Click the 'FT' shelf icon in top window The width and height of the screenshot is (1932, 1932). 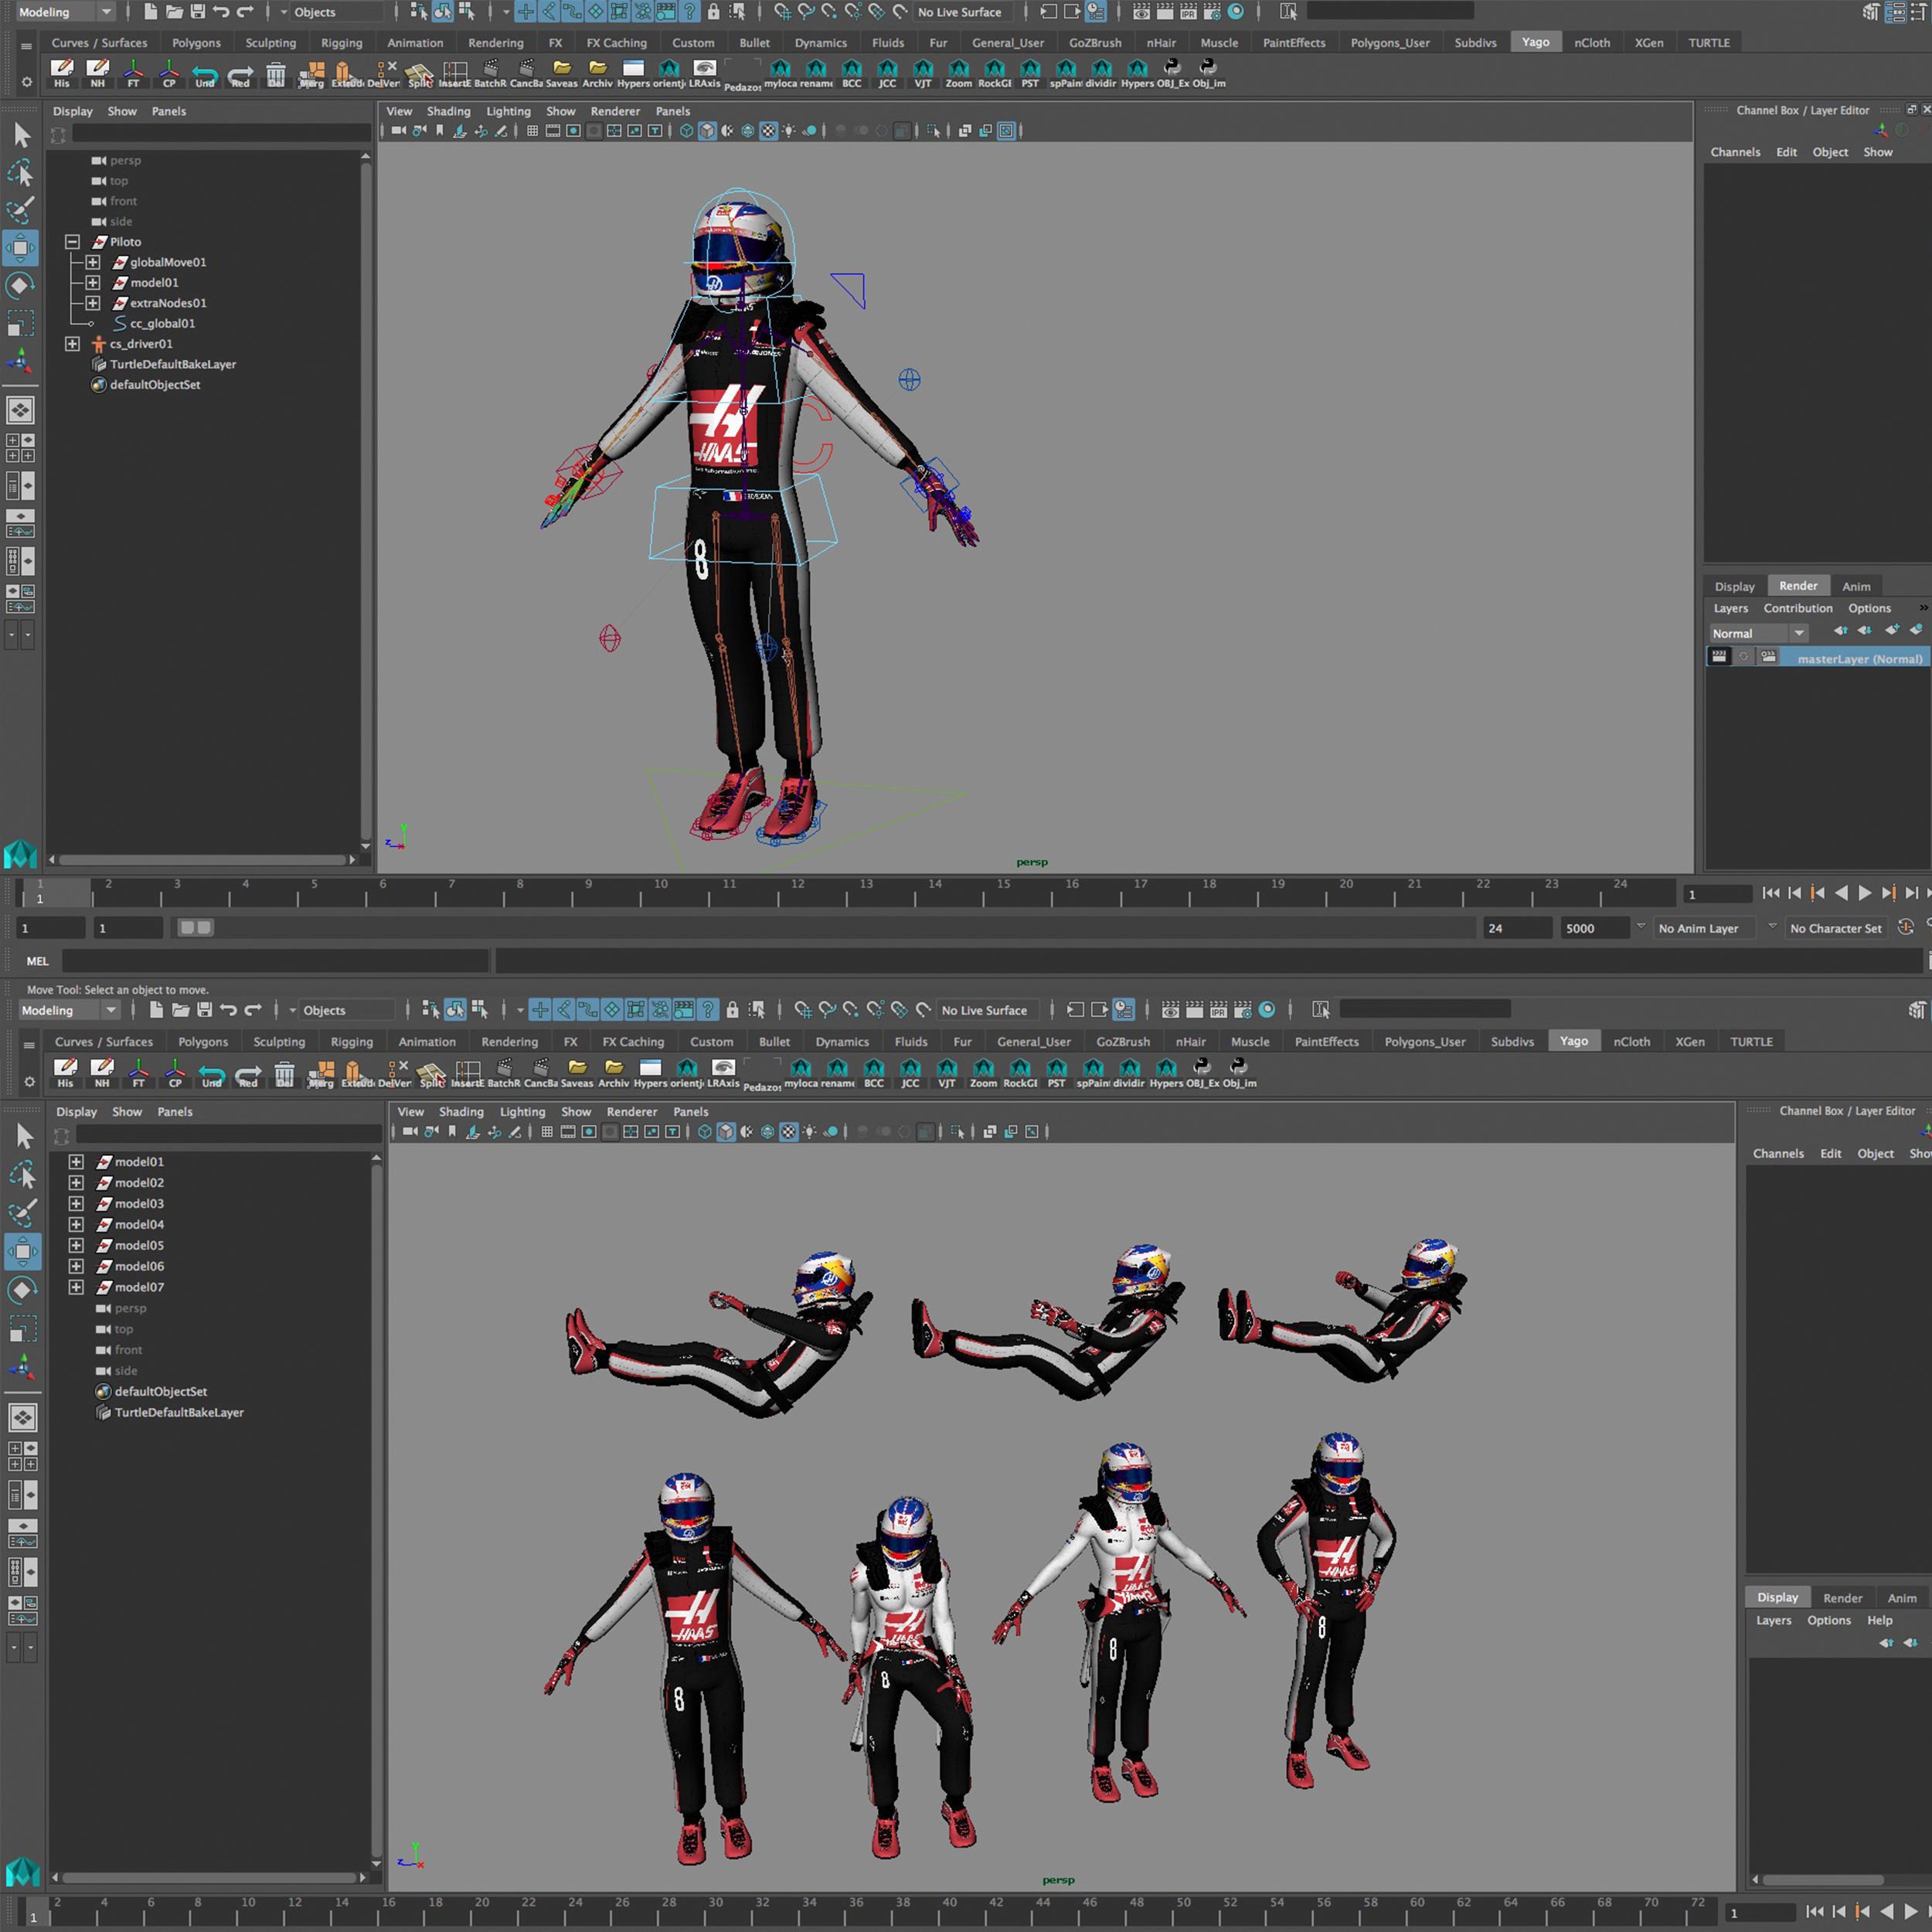coord(133,73)
